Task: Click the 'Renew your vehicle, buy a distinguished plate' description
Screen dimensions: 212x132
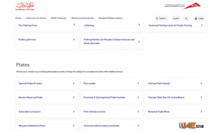Action: click(x=70, y=72)
